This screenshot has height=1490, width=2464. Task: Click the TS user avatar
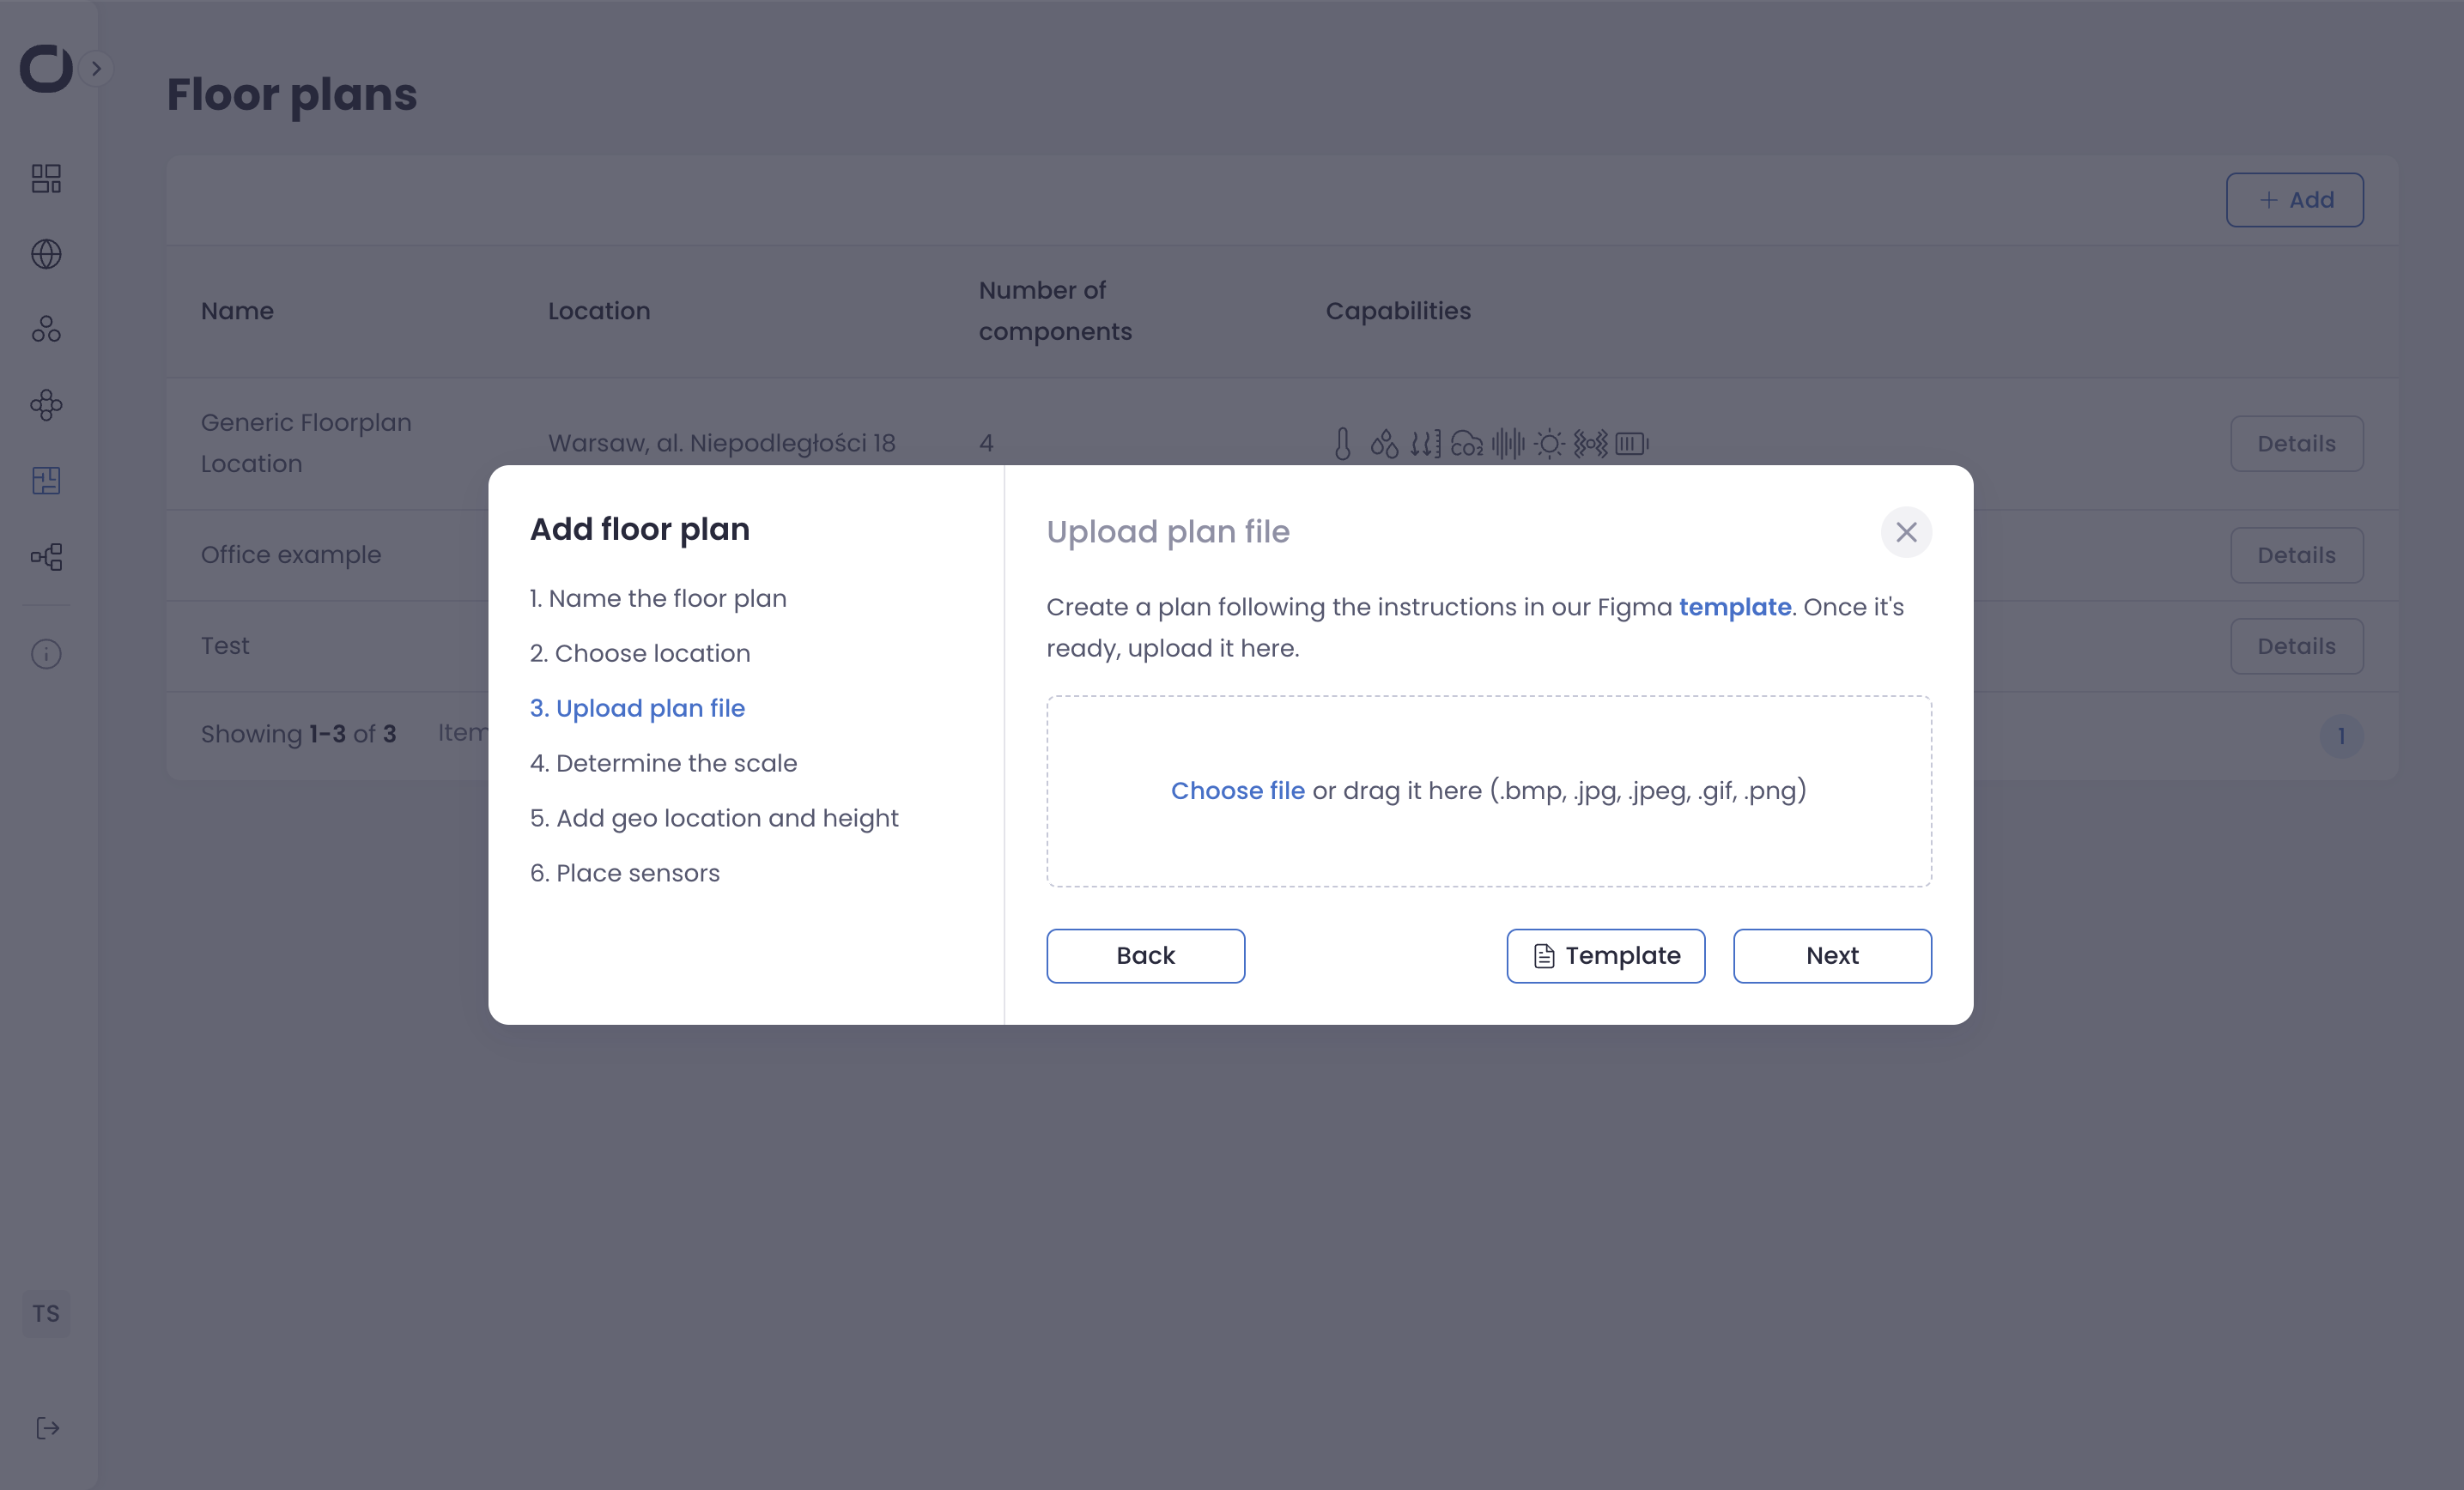(46, 1313)
